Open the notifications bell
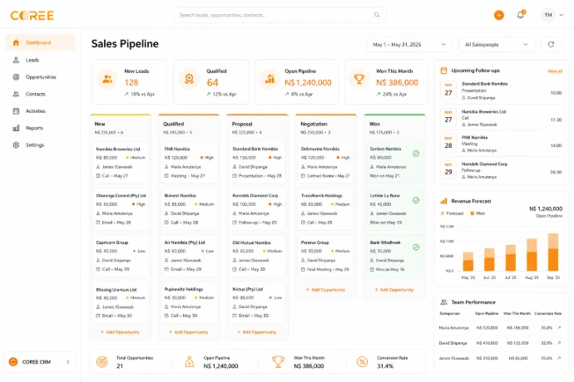The height and width of the screenshot is (382, 574). click(x=520, y=15)
